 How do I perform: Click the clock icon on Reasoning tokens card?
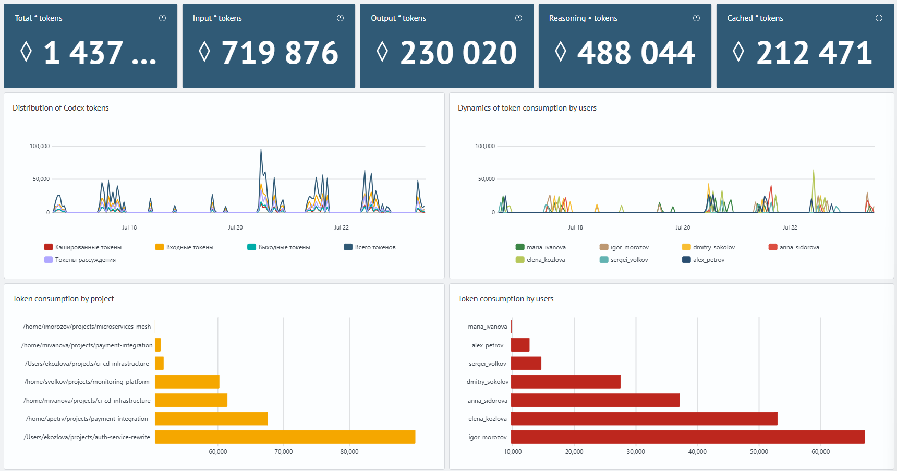point(696,18)
